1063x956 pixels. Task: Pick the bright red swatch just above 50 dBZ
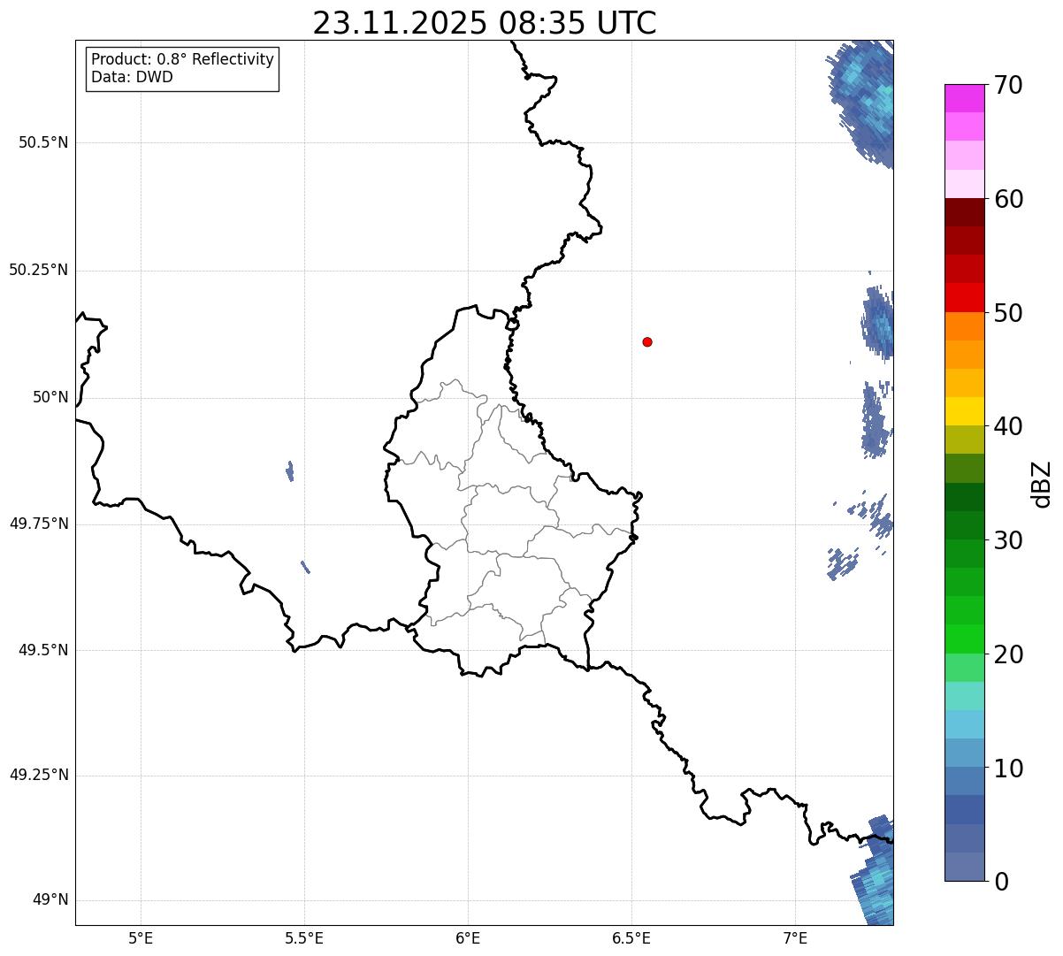coord(965,297)
